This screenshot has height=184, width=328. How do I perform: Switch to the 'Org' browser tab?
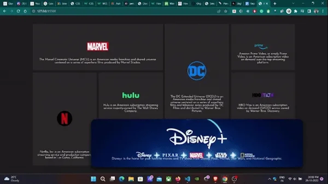(197, 4)
